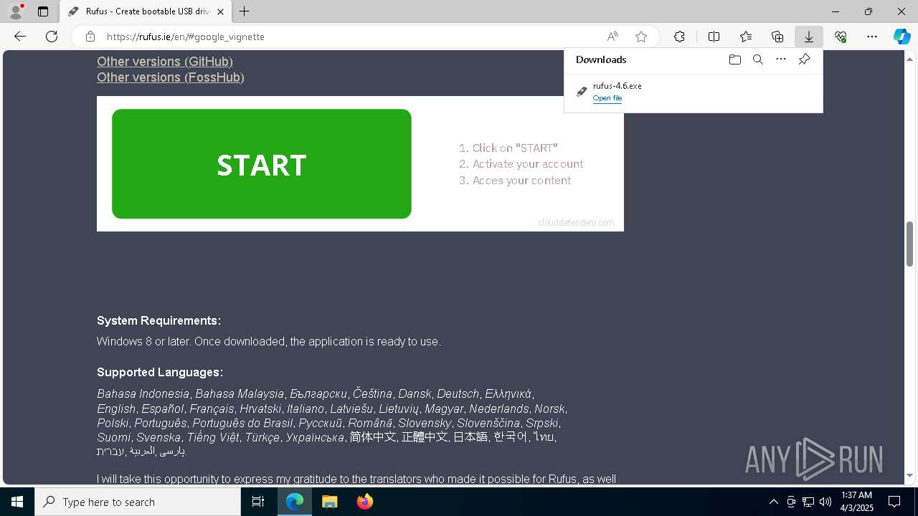Click the rufus-4.6.exe download entry
918x516 pixels.
point(694,92)
